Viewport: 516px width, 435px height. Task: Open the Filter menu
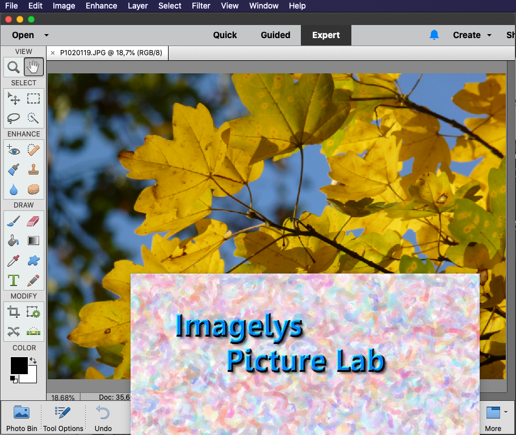[201, 6]
